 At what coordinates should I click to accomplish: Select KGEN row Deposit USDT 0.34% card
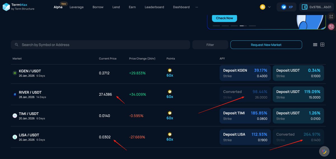[x=298, y=73]
